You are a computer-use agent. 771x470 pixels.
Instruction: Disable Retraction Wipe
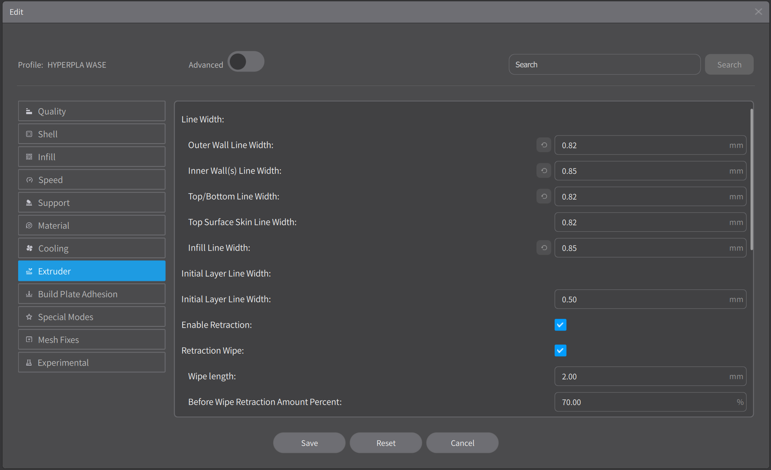(560, 350)
